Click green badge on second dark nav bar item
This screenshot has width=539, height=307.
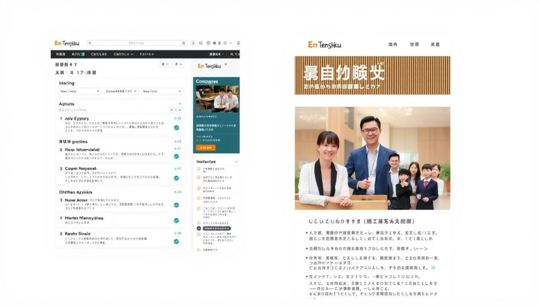coord(83,54)
